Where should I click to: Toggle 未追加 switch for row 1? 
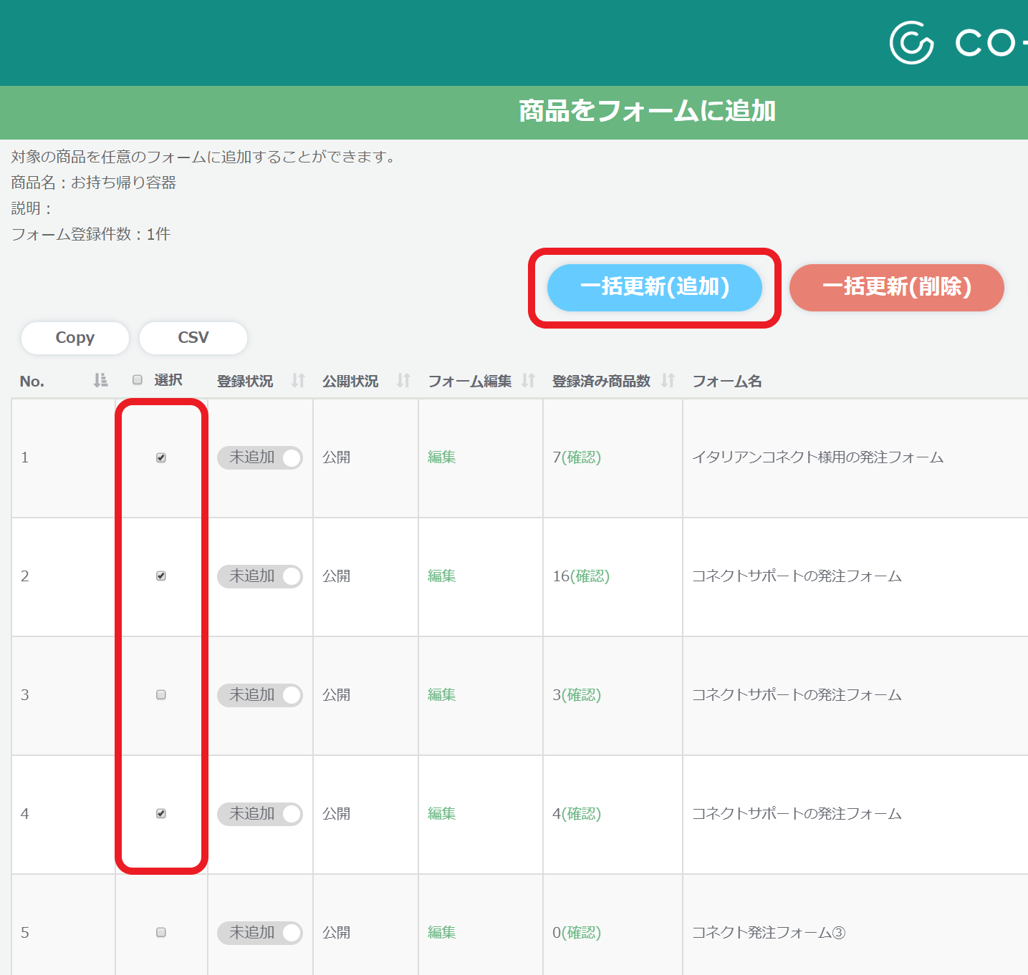tap(260, 457)
